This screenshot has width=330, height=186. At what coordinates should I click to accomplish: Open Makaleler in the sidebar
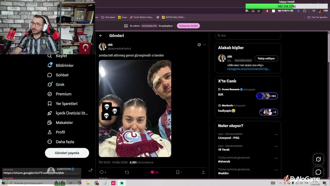[60, 123]
